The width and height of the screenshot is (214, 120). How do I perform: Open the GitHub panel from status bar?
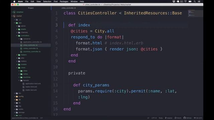[188, 118]
